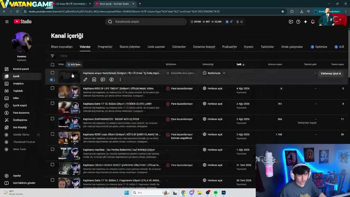This screenshot has height=197, width=350.
Task: Select checkbox for ROSÉ rosie Albüm video
Action: [52, 134]
